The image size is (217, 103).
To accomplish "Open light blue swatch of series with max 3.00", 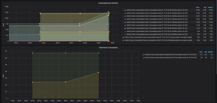I will pyautogui.click(x=123, y=40).
